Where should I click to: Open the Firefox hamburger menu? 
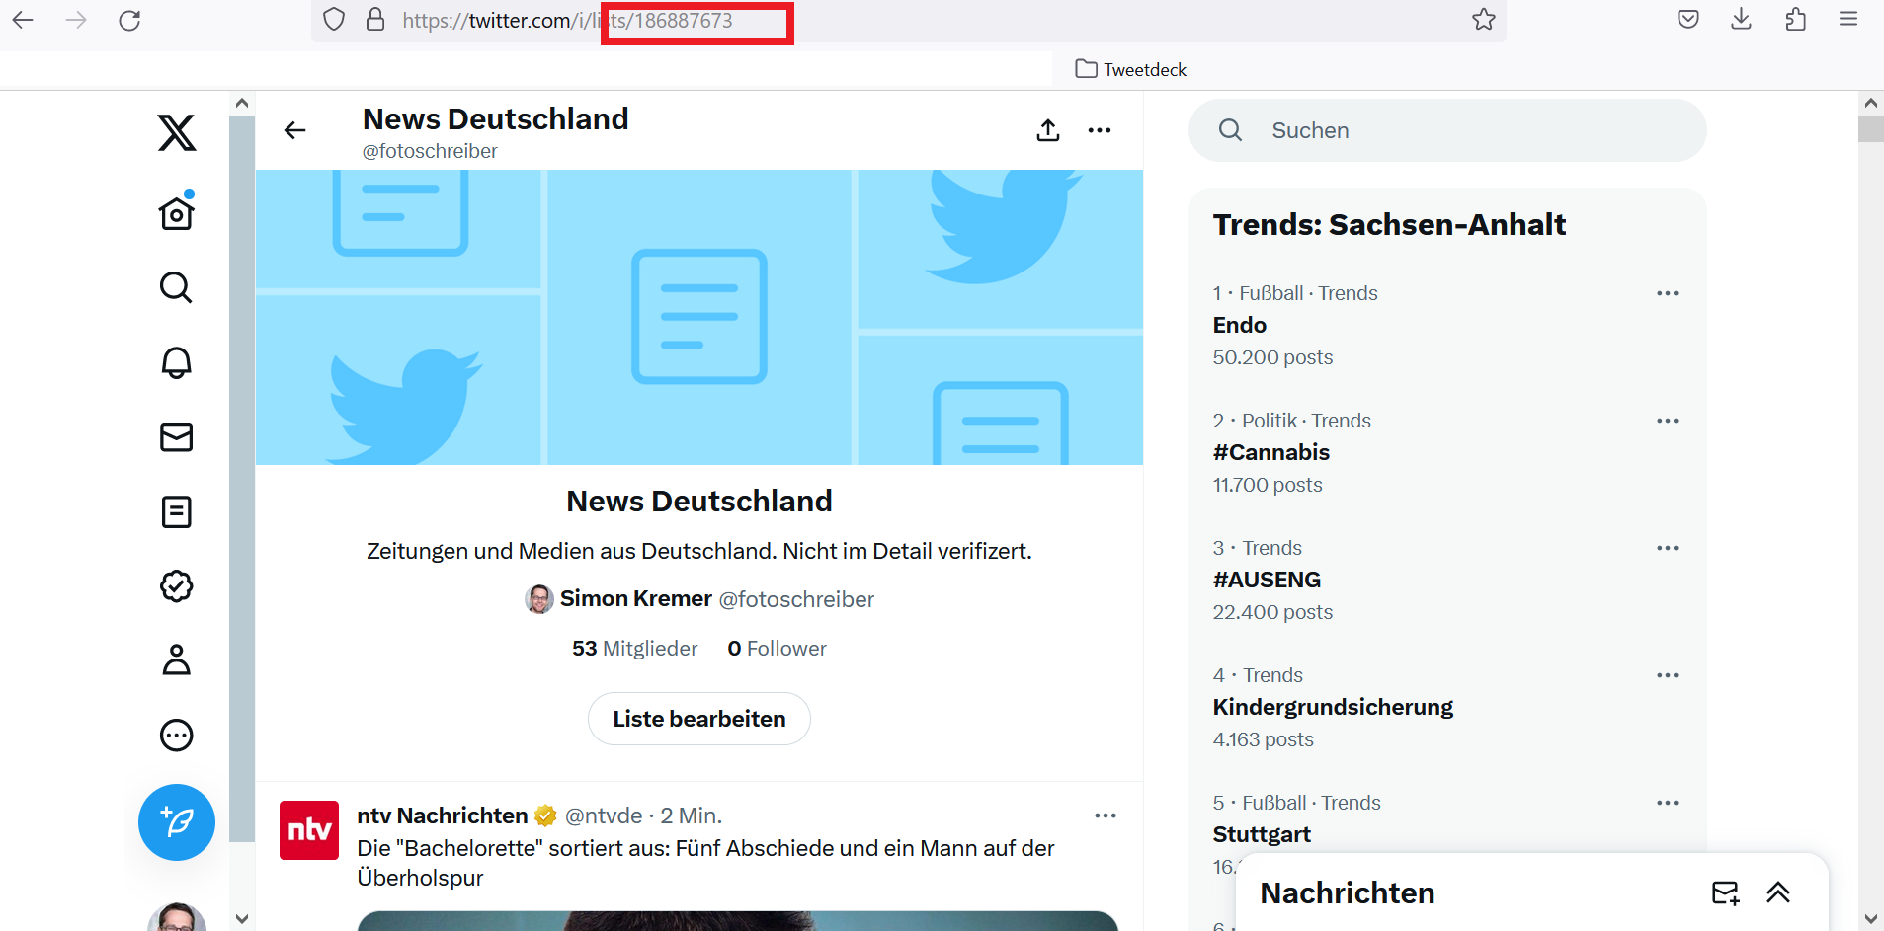click(1848, 19)
